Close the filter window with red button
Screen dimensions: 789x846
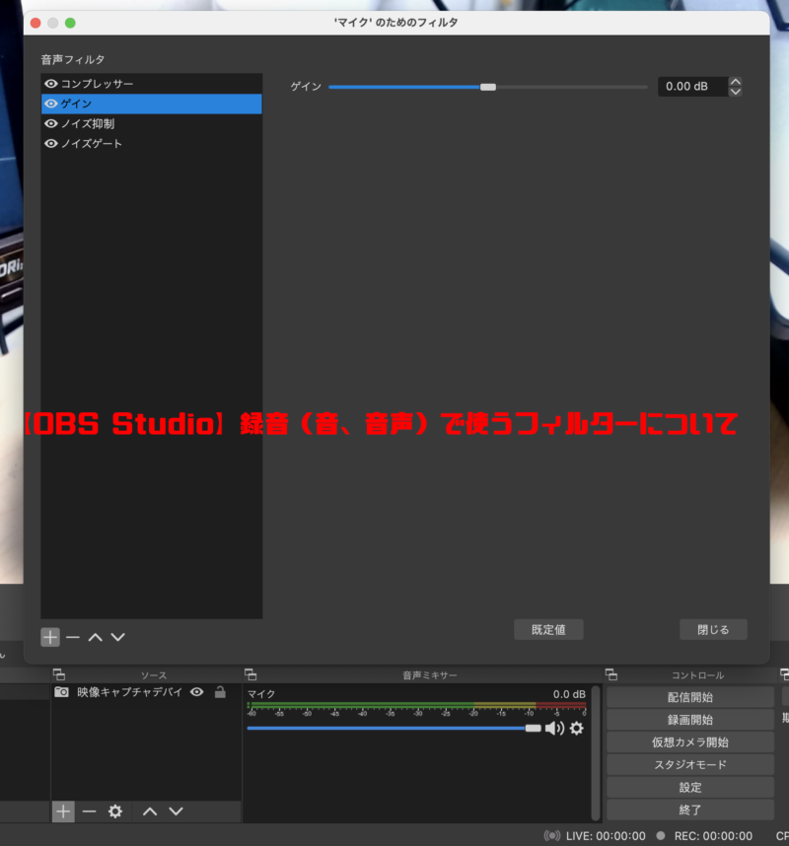pos(36,23)
